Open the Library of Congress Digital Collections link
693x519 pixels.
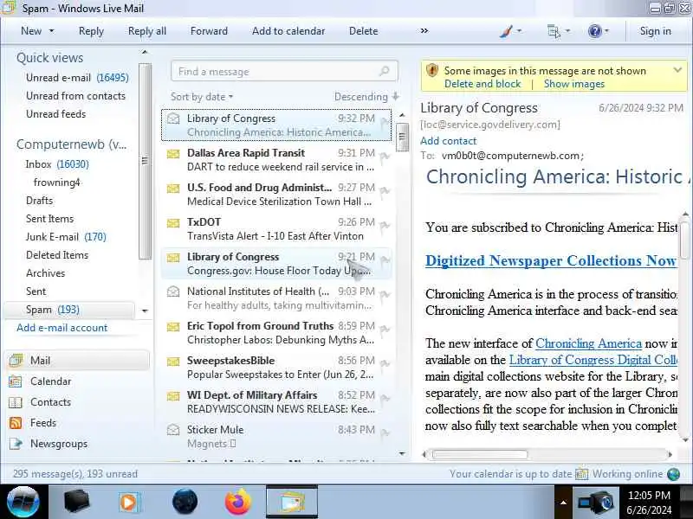pos(593,360)
